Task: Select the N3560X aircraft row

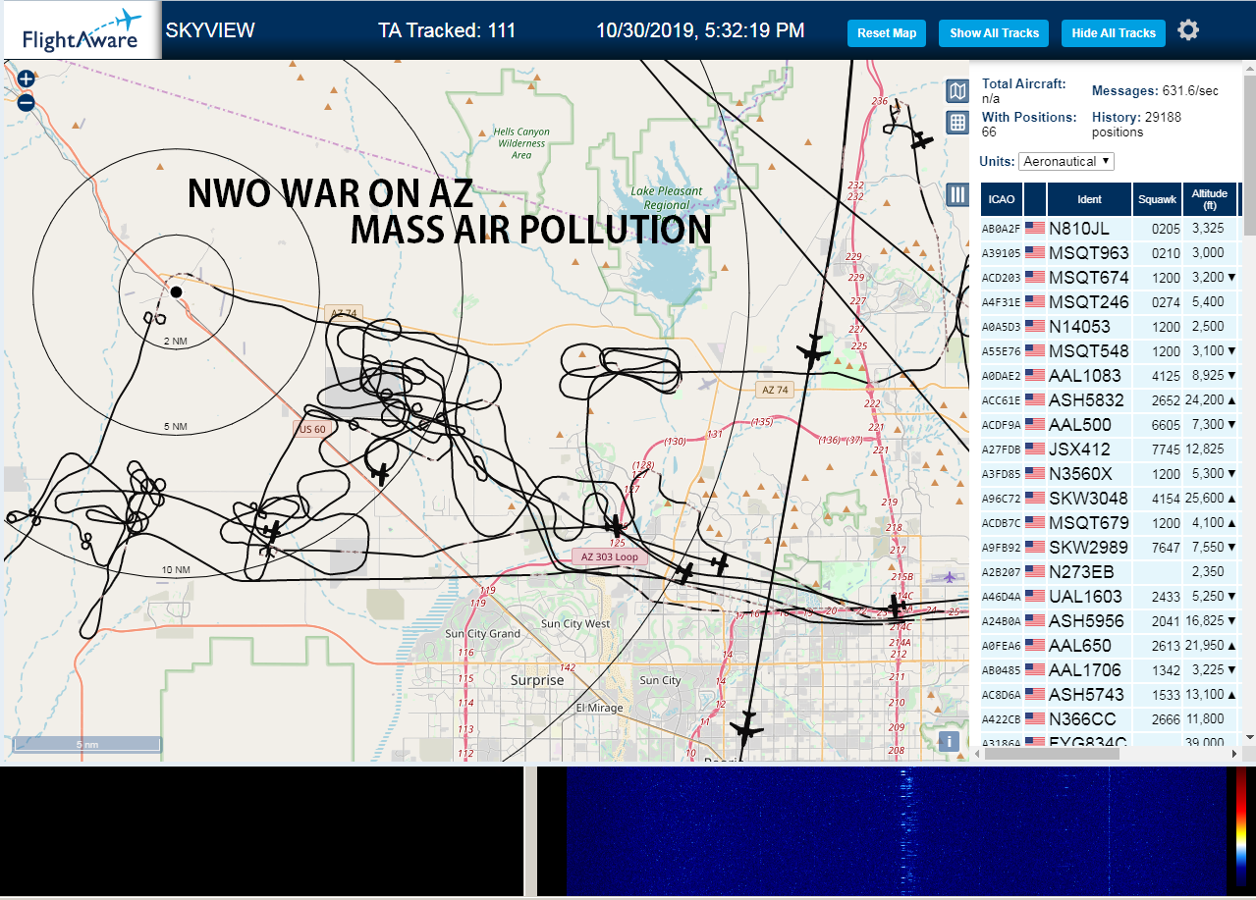Action: pos(1110,473)
